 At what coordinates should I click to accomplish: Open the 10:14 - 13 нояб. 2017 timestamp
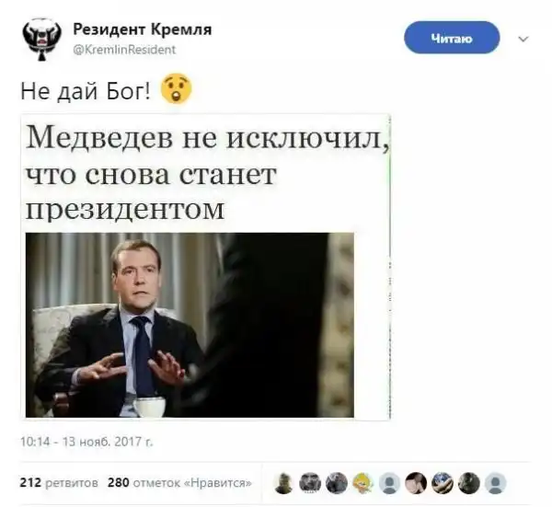(x=86, y=442)
